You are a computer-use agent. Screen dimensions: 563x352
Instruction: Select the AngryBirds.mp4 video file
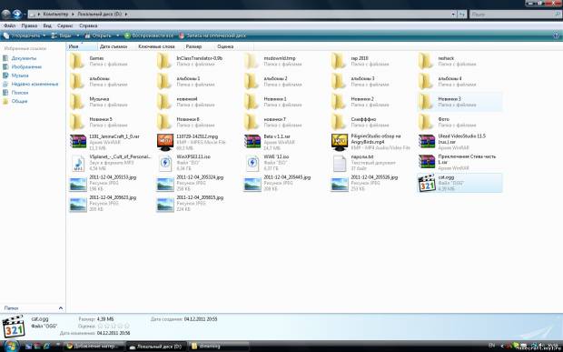point(370,142)
